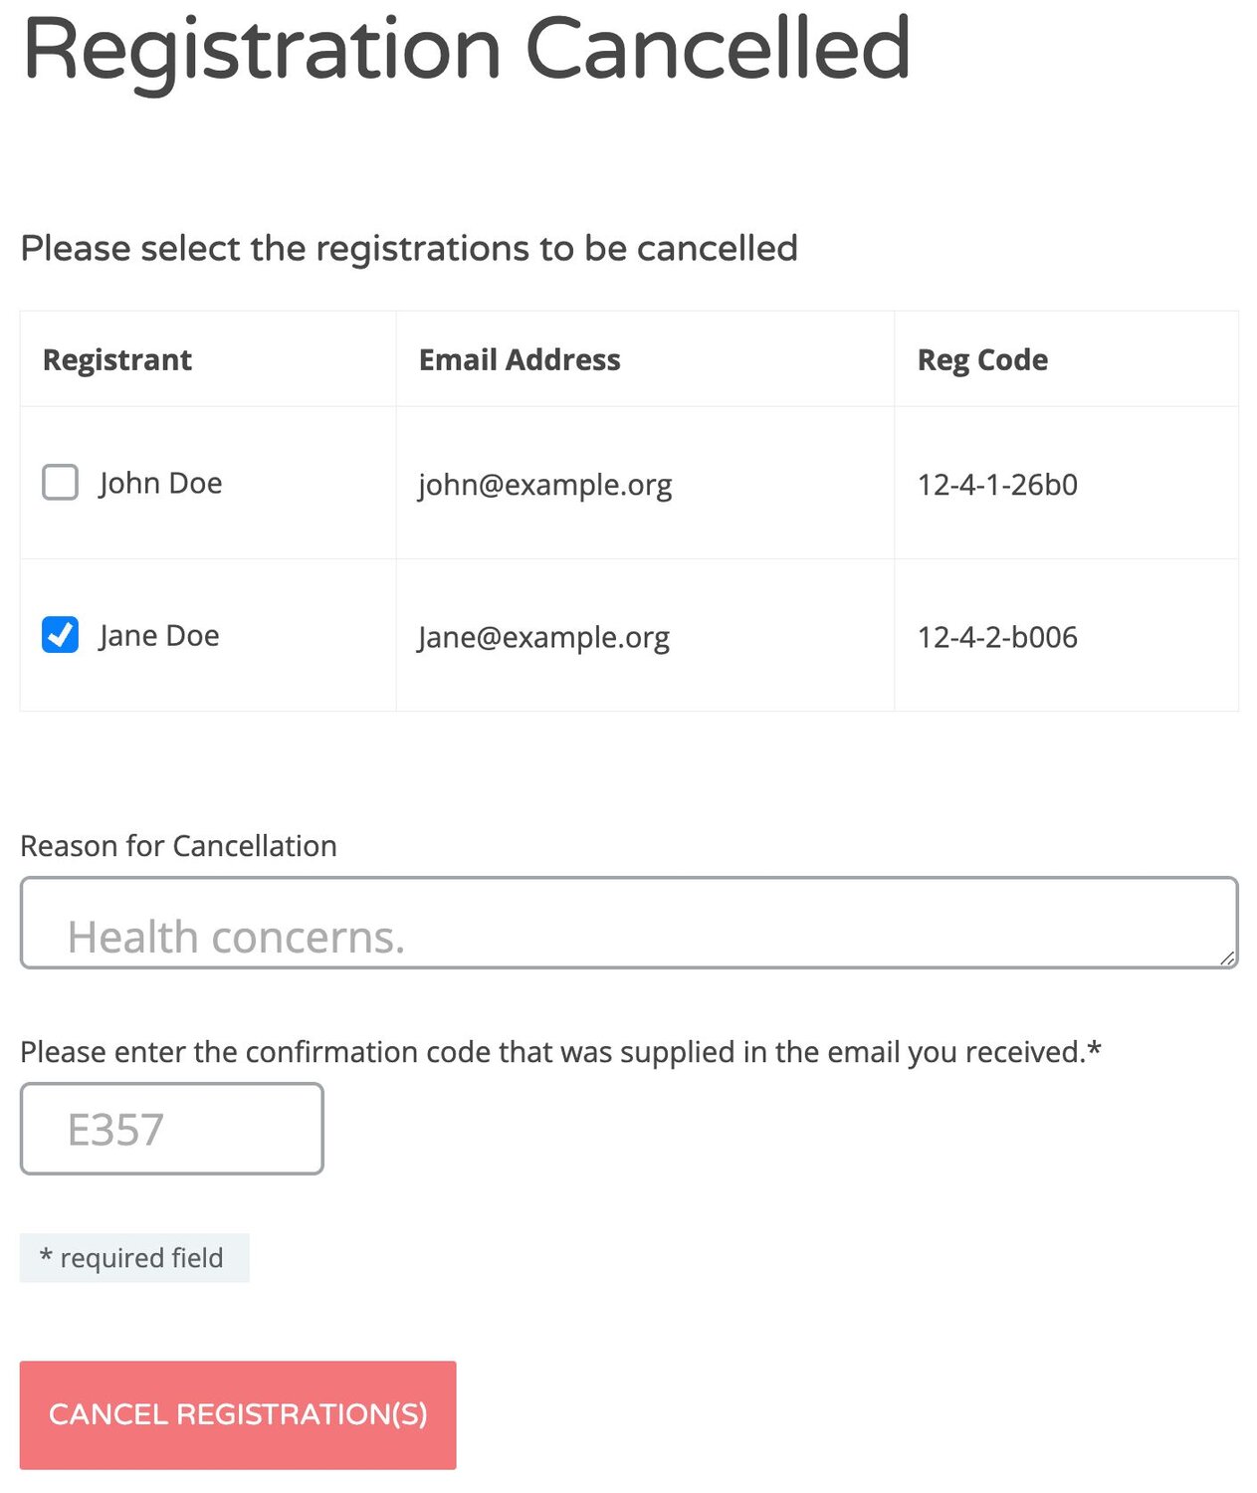Click the Reg Code column header

[x=982, y=359]
